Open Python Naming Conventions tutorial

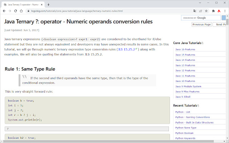pos(193,117)
